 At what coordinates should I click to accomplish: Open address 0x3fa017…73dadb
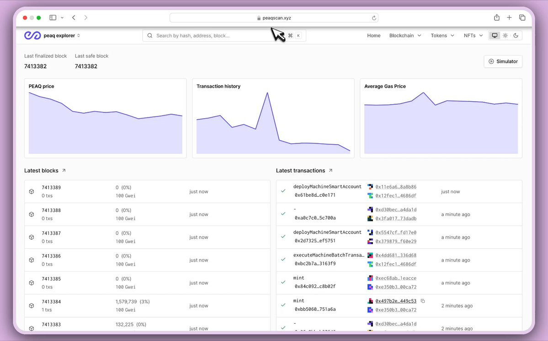[396, 219]
